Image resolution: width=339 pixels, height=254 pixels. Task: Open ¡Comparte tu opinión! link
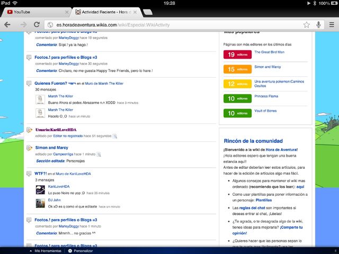(x=267, y=230)
